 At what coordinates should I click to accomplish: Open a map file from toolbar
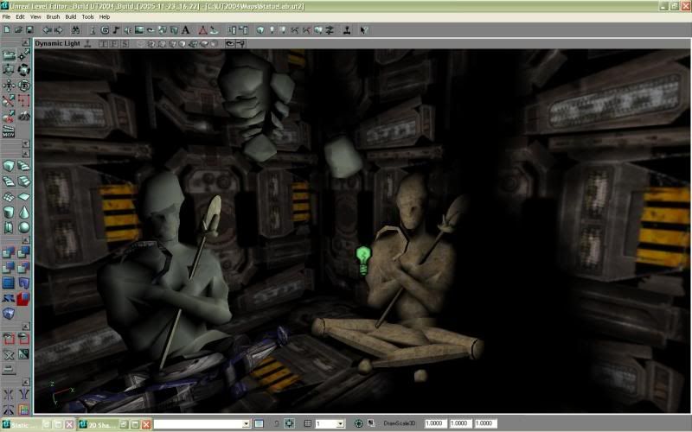pyautogui.click(x=18, y=30)
